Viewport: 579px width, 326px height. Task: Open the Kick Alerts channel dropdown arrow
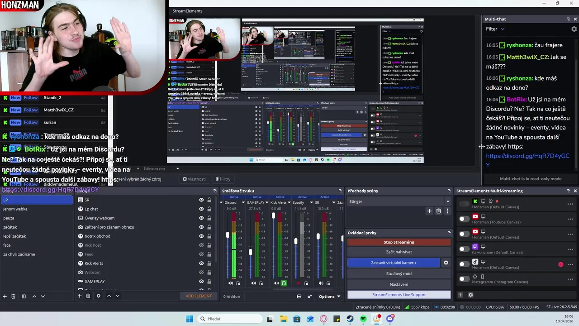tap(289, 202)
